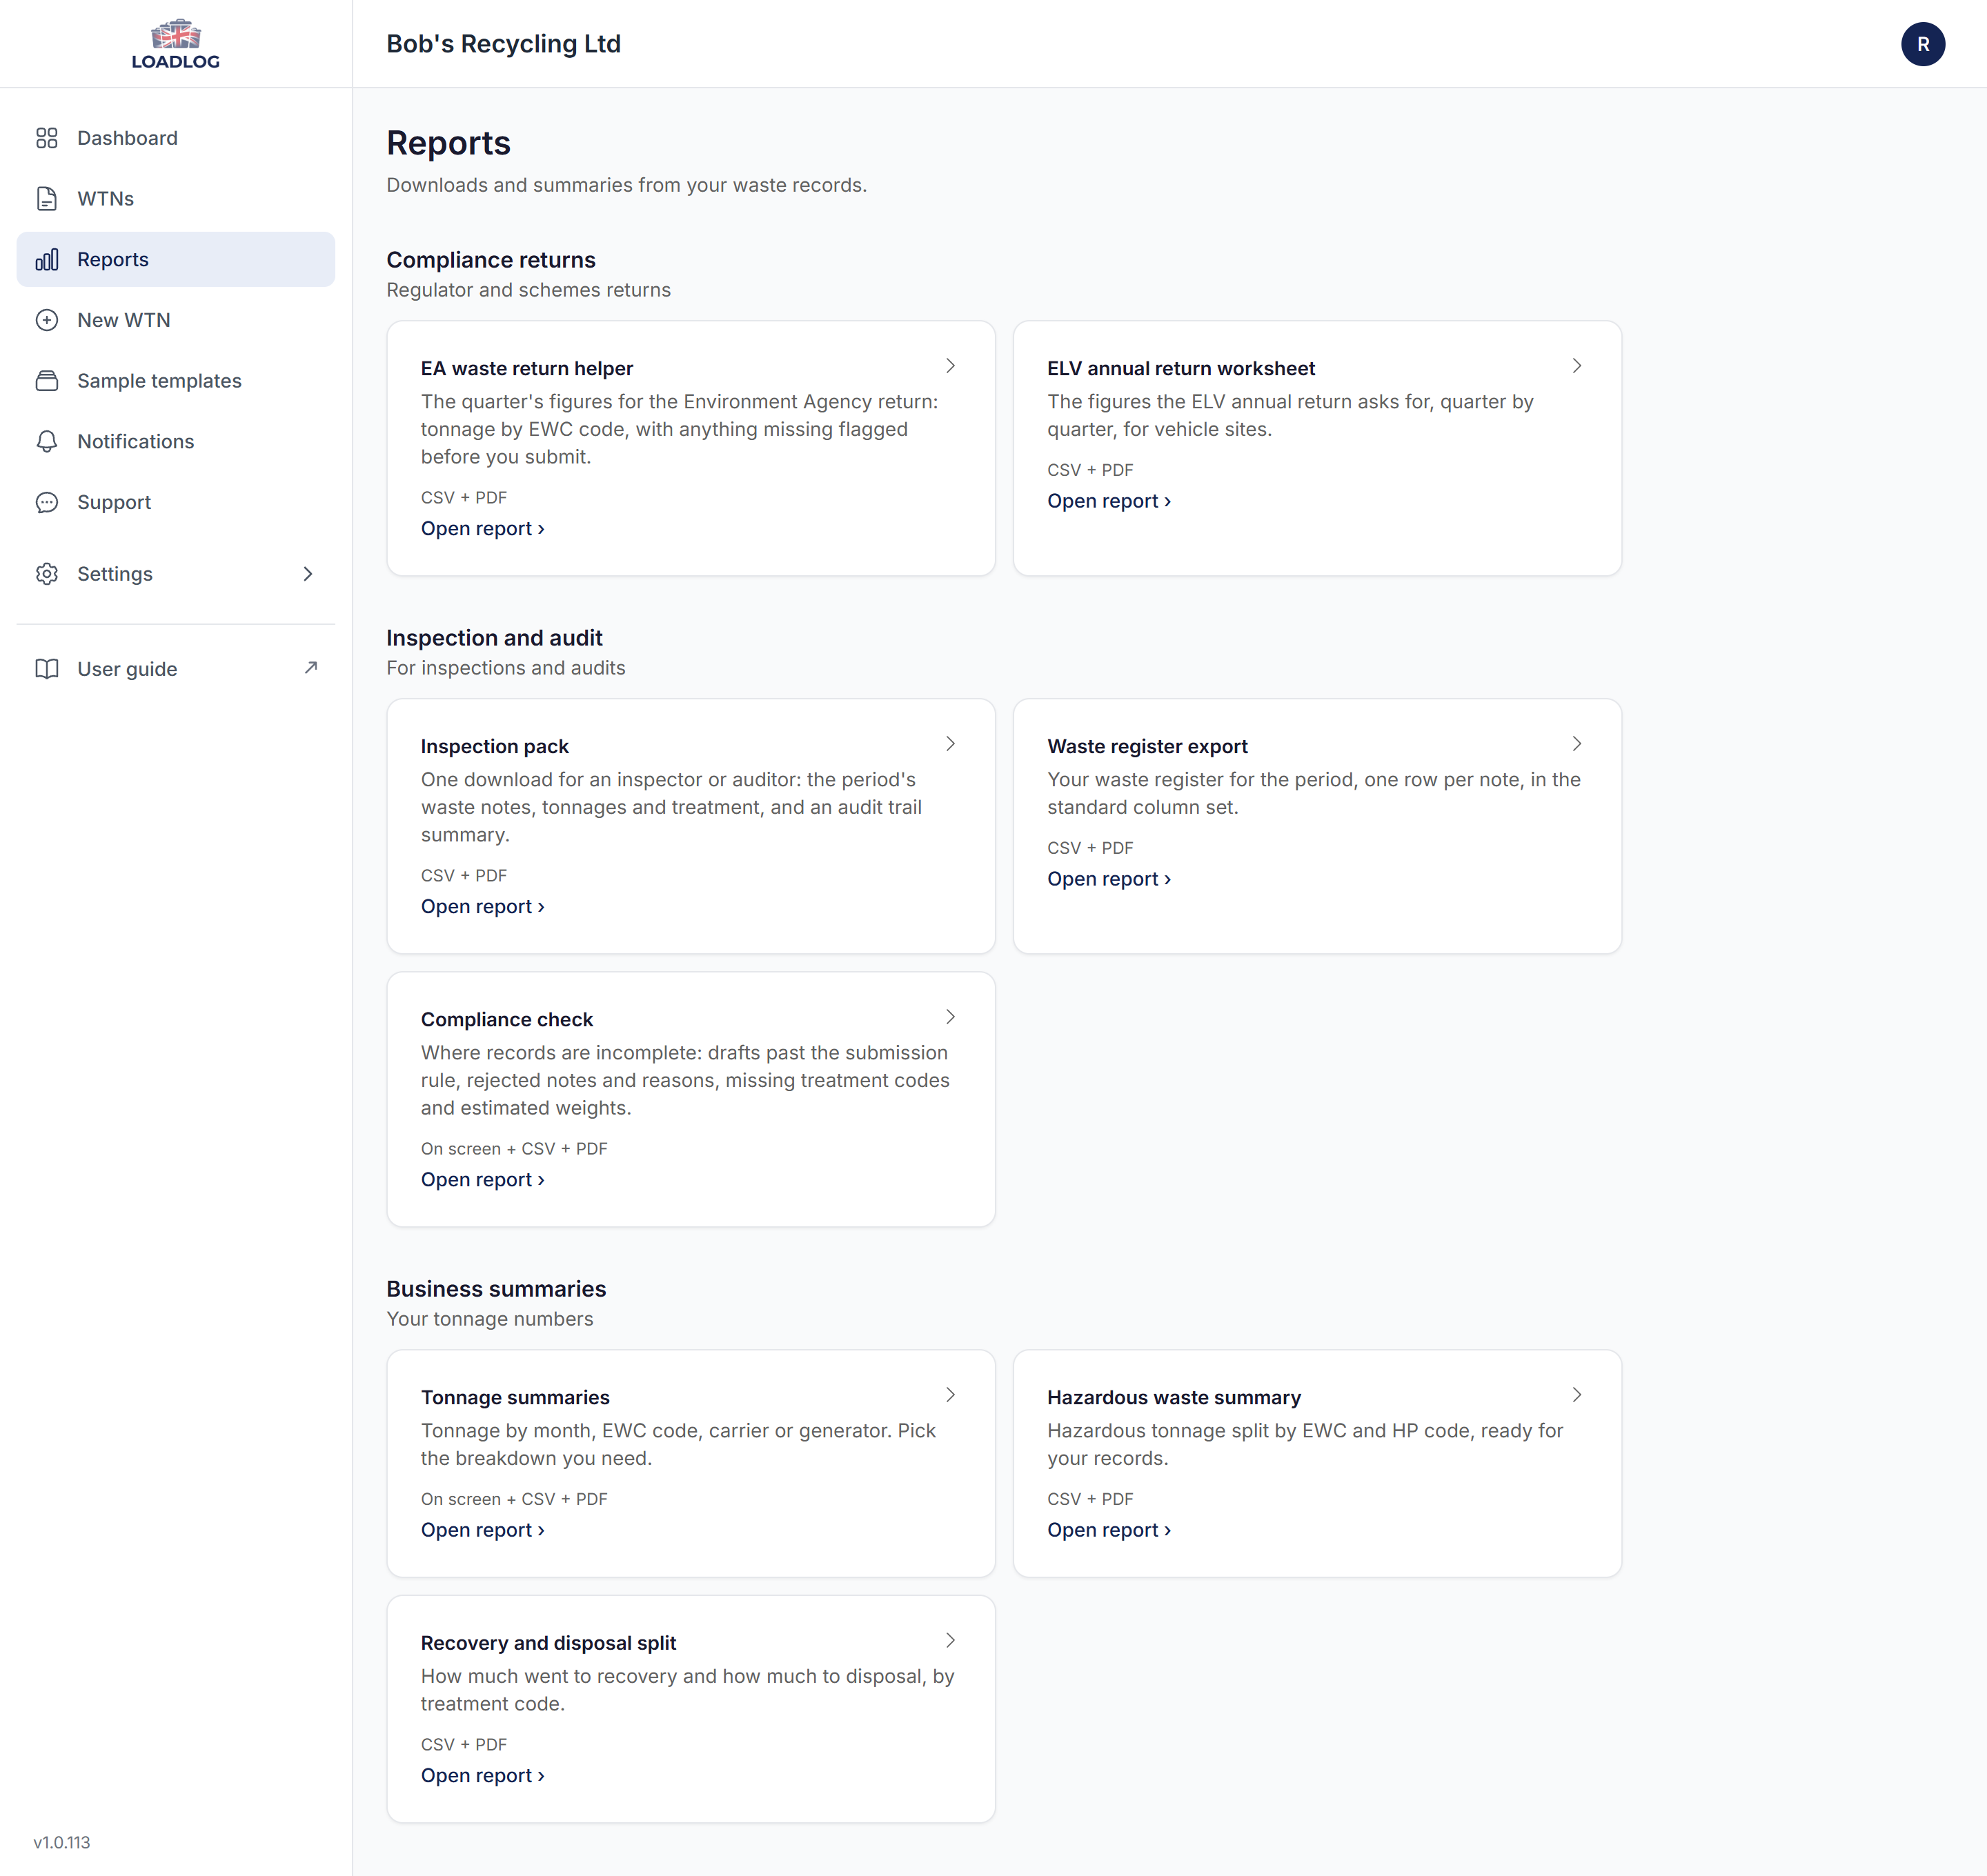
Task: Click the chevron on Inspection pack card
Action: (x=951, y=744)
